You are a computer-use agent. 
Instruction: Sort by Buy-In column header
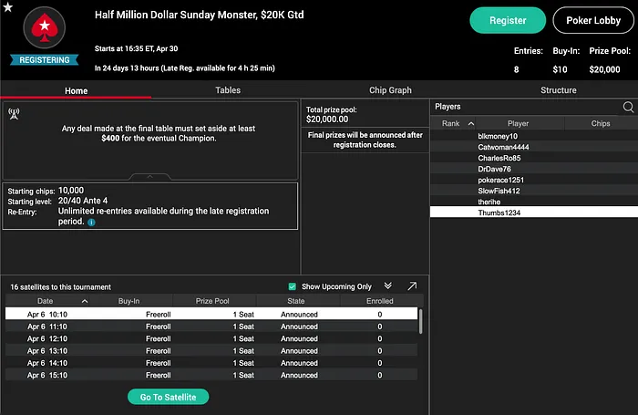pos(129,301)
